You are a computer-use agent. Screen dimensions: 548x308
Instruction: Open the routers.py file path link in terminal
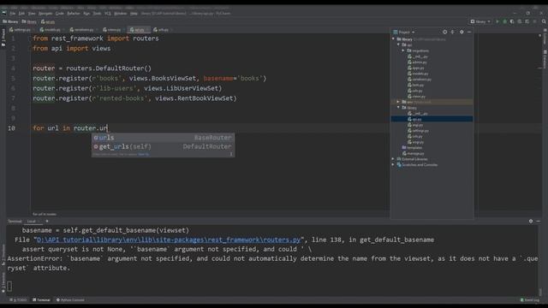tap(169, 240)
